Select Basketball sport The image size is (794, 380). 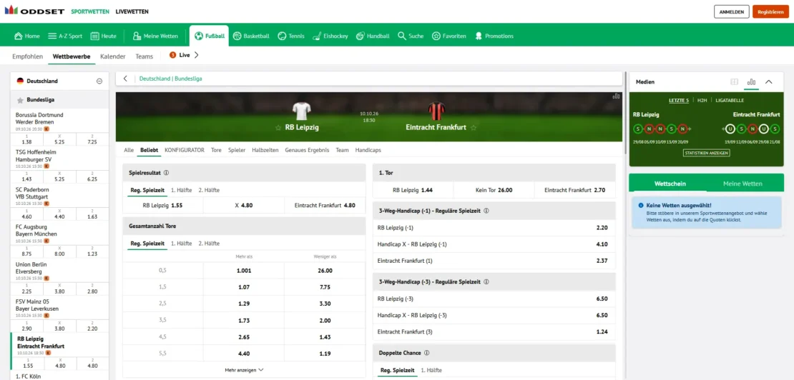coord(251,36)
